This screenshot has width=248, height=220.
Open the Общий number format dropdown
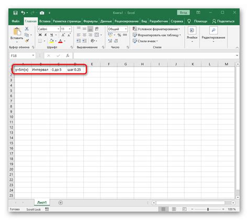point(126,29)
